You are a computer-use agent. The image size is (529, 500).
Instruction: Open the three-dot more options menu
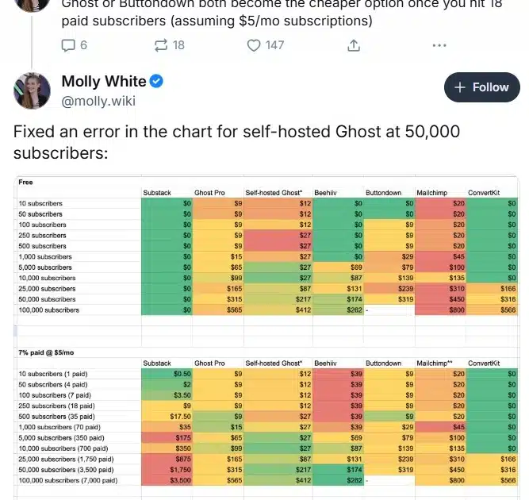click(x=439, y=45)
